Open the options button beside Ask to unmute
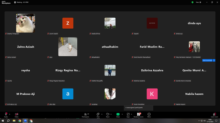This screenshot has height=123, width=220. (214, 60)
